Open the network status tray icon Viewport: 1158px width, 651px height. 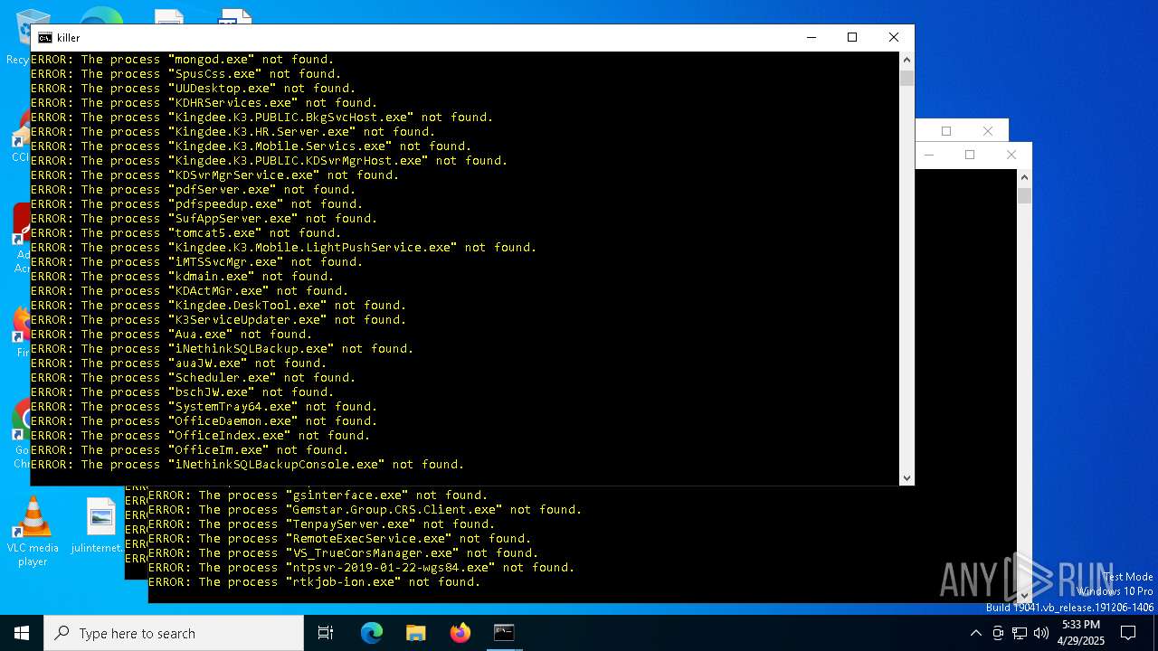click(1019, 633)
